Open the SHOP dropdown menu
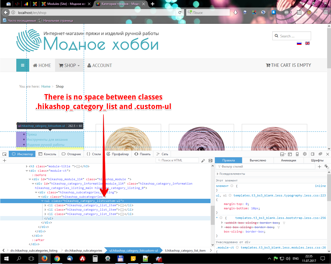The height and width of the screenshot is (264, 331). (x=69, y=65)
